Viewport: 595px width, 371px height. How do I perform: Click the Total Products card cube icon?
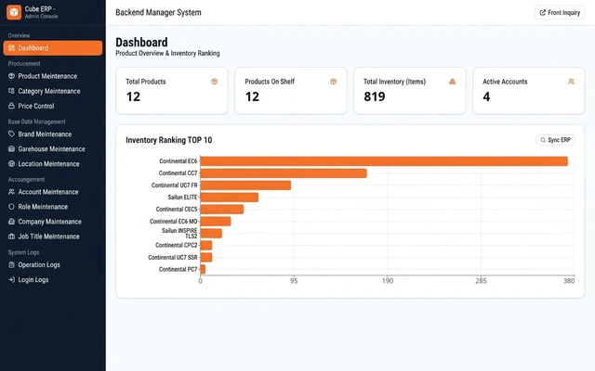click(x=215, y=82)
